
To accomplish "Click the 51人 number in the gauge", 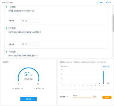I will click(28, 74).
